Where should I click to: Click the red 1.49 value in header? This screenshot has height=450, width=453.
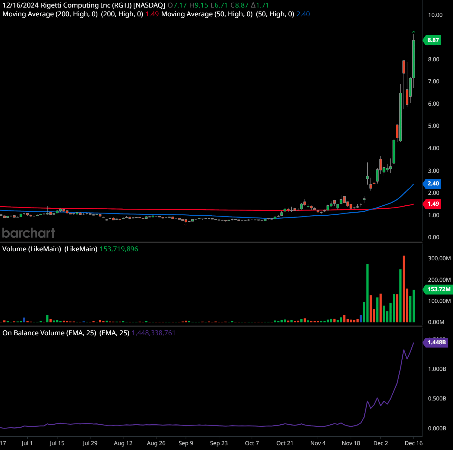(x=152, y=14)
